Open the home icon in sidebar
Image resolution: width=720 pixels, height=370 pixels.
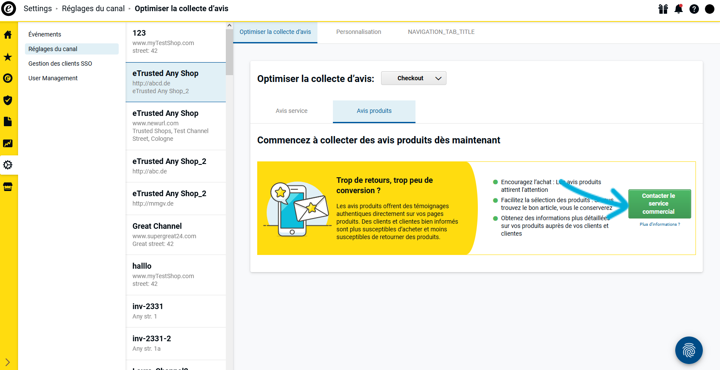click(8, 35)
